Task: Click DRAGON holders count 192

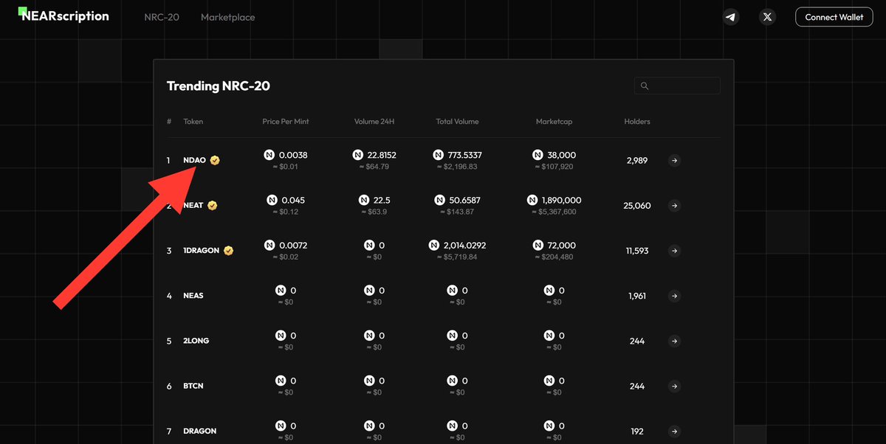Action: (x=637, y=431)
